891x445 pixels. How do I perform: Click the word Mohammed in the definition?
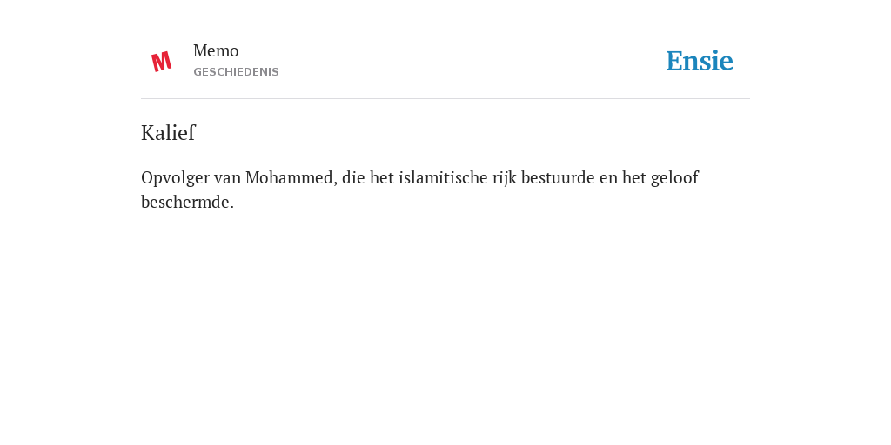[291, 177]
